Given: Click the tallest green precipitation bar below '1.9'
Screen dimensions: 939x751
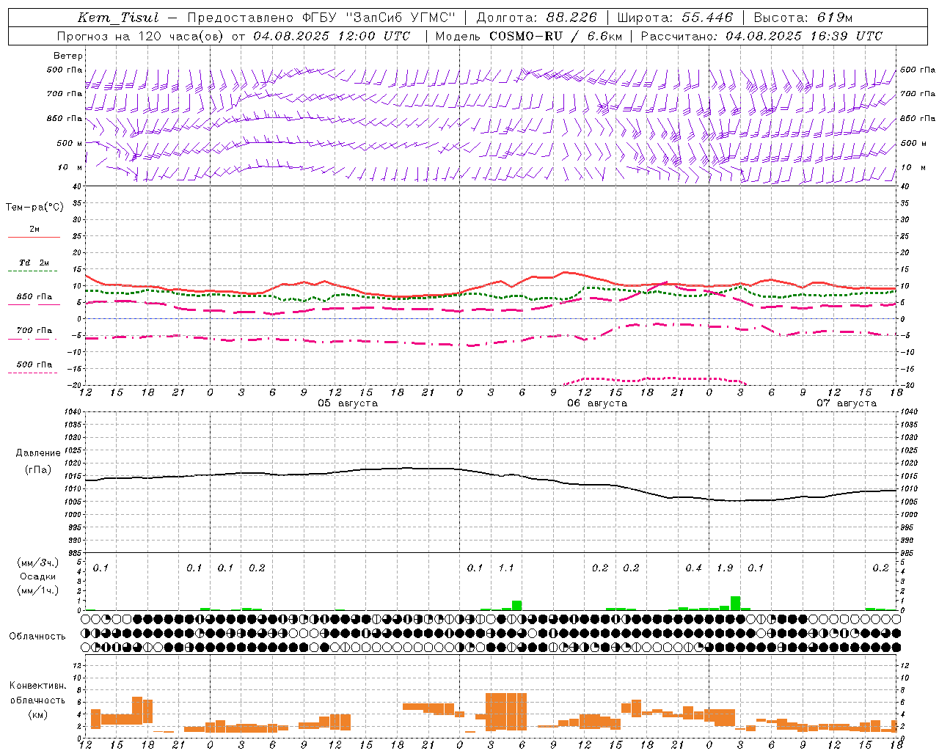Looking at the screenshot, I should [x=735, y=604].
